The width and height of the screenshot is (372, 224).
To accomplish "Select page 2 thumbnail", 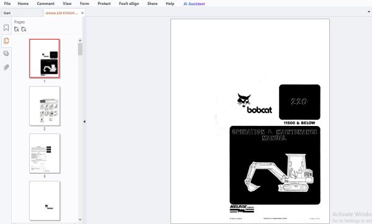I will 45,106.
